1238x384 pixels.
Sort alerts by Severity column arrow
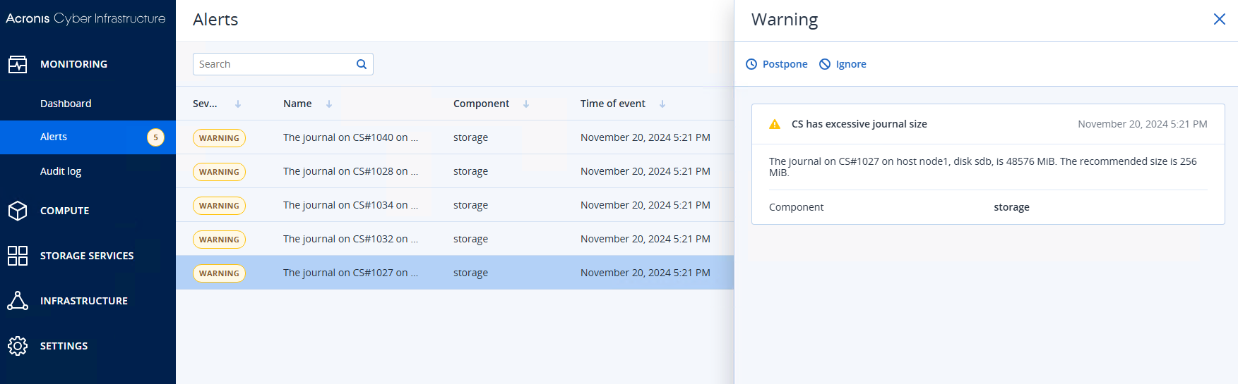click(238, 104)
